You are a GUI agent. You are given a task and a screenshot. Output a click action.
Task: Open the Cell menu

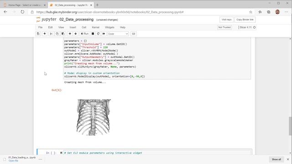84,27
